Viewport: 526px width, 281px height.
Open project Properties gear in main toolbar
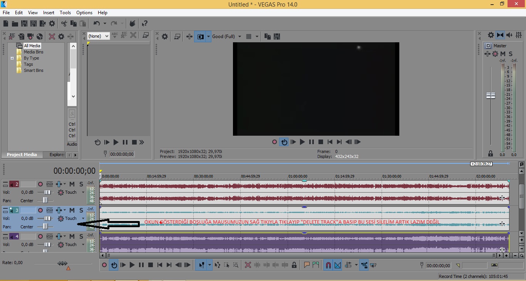[52, 23]
